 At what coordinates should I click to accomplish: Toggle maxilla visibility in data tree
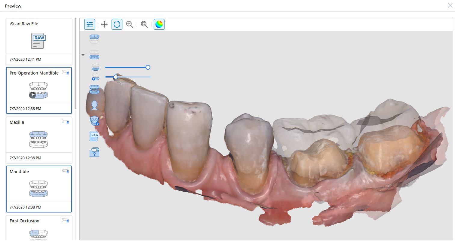pyautogui.click(x=94, y=39)
